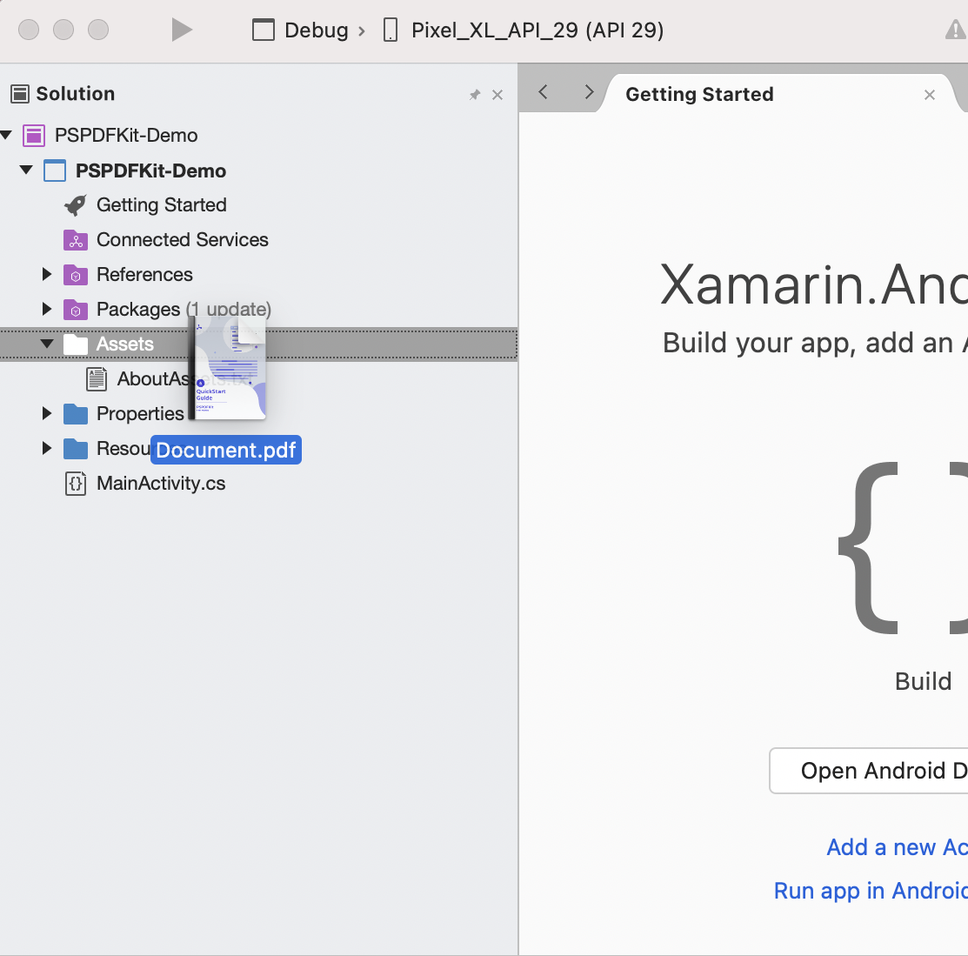Click the AboutAssets text file icon
The width and height of the screenshot is (968, 956).
click(97, 379)
